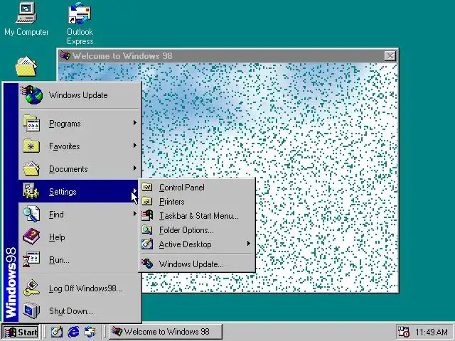455x341 pixels.
Task: Click the Help book icon
Action: click(31, 237)
